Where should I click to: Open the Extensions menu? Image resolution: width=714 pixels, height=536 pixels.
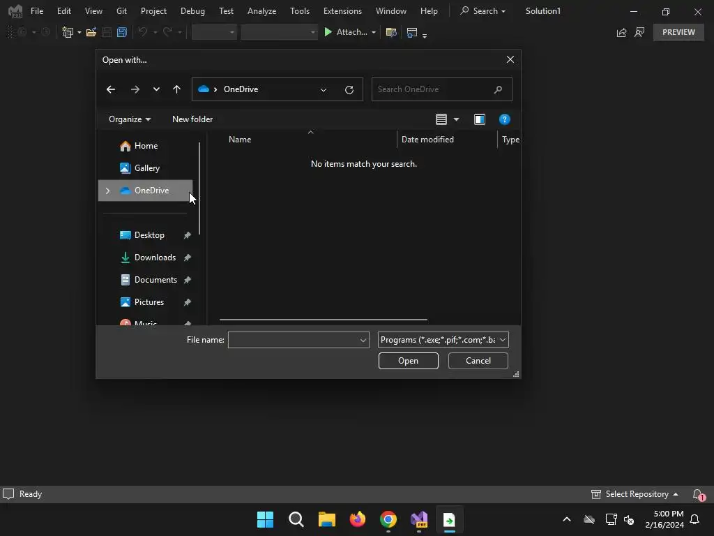[x=342, y=11]
